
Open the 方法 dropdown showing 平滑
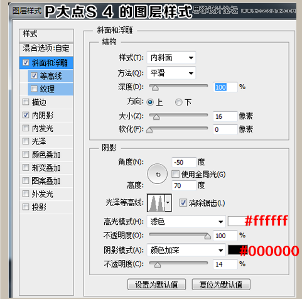pos(171,73)
